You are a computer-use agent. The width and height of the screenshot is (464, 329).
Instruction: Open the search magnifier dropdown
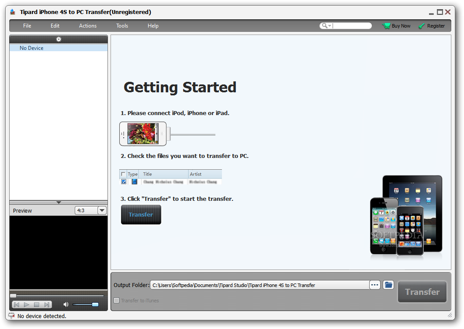(x=326, y=26)
